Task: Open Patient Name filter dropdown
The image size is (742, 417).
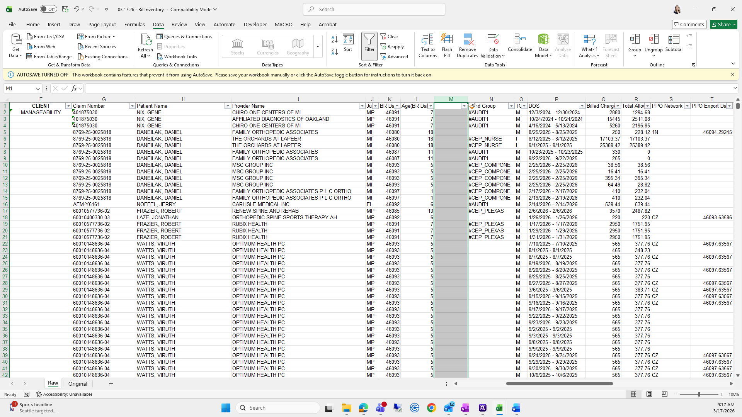Action: [x=227, y=106]
